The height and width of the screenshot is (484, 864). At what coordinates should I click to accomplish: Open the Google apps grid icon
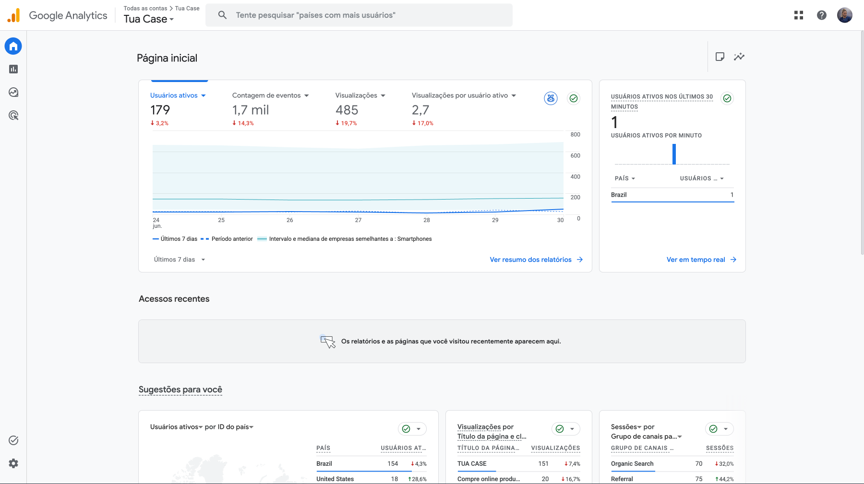[x=799, y=15]
